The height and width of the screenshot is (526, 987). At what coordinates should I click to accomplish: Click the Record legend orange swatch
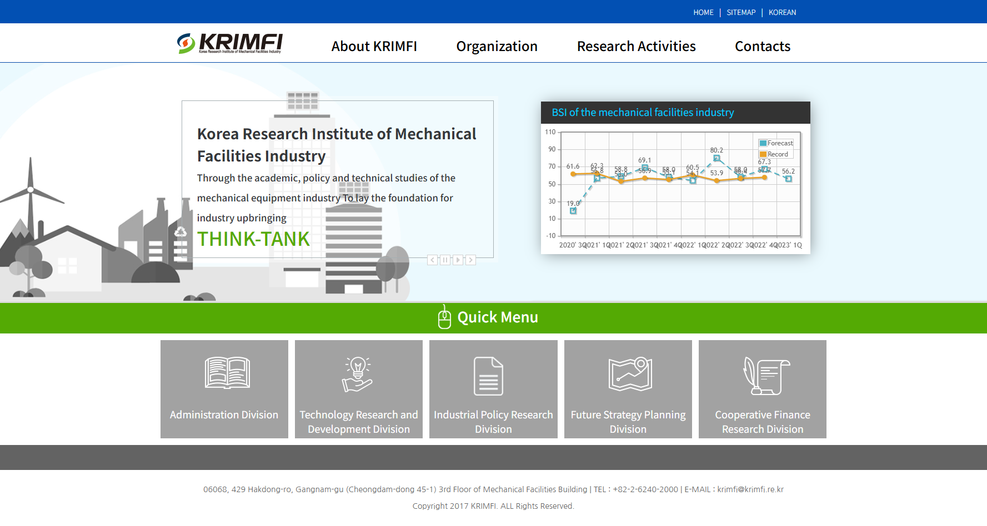[763, 154]
